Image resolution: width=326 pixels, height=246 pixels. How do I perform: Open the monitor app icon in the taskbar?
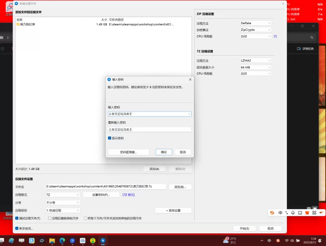[x=22, y=241]
